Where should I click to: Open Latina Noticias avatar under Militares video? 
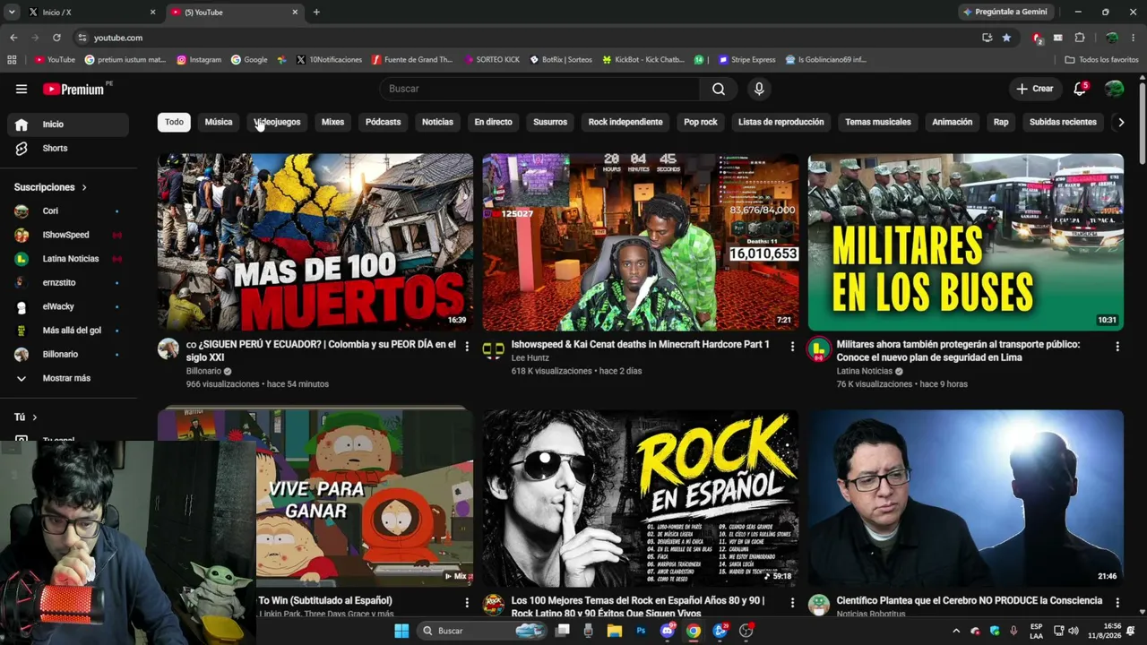[819, 349]
